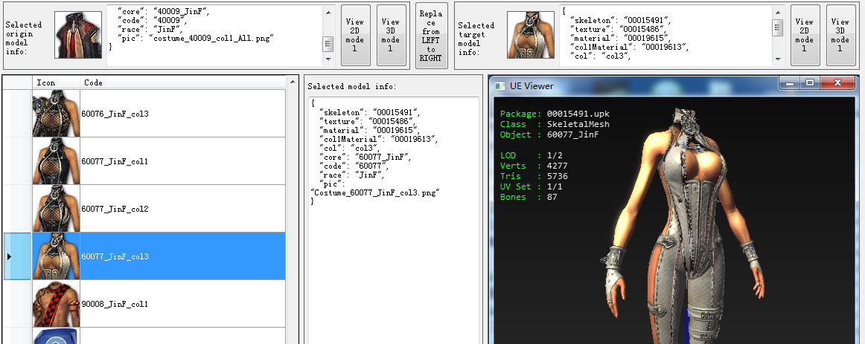865x344 pixels.
Task: Click View 3D mode button for target model
Action: pyautogui.click(x=840, y=35)
